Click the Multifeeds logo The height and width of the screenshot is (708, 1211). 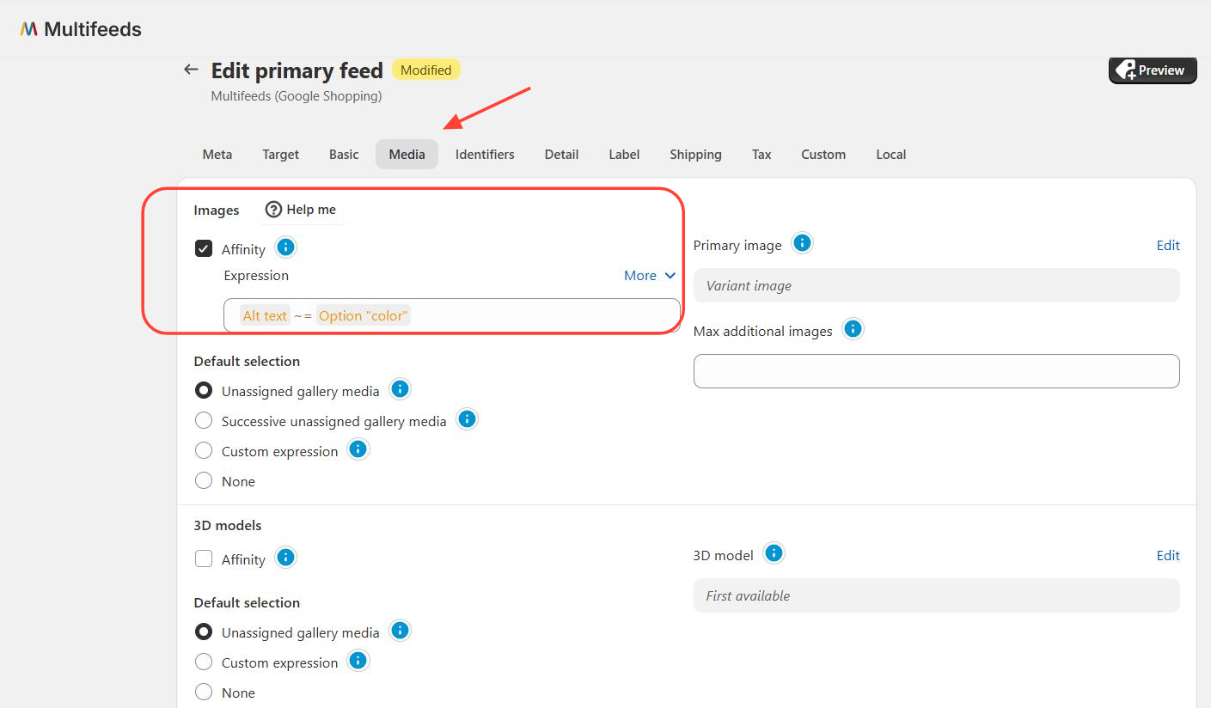(80, 27)
